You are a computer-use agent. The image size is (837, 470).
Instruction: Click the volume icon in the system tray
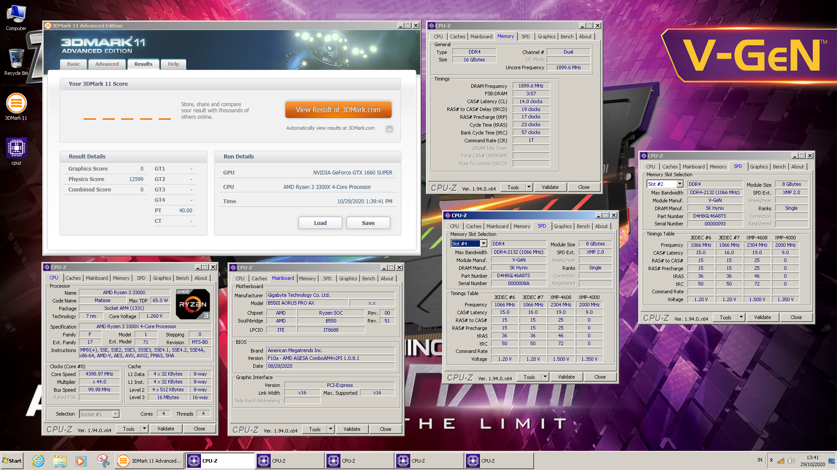tap(791, 461)
